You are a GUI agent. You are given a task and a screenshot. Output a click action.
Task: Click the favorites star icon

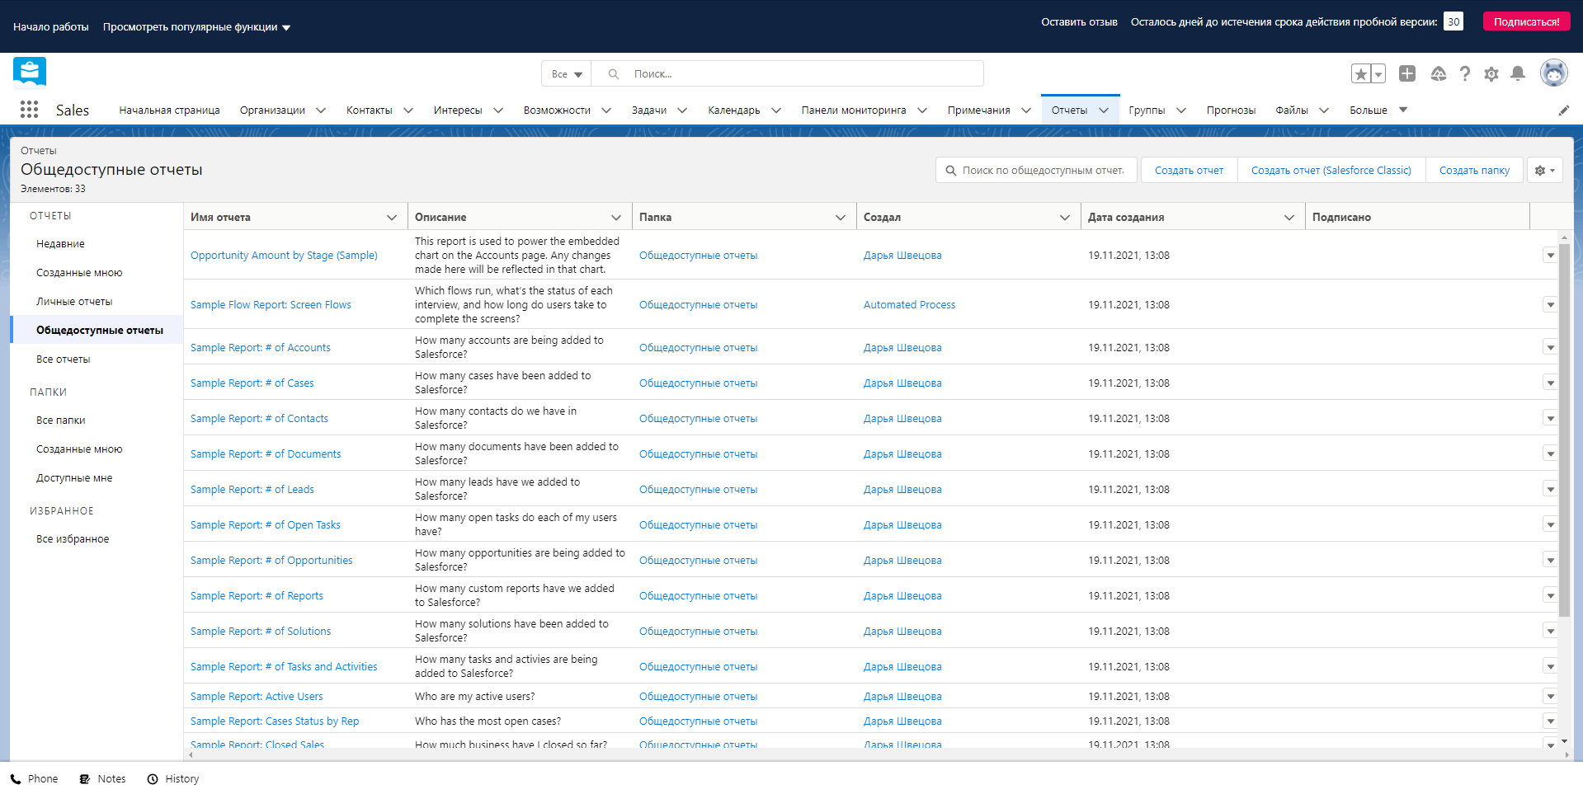1360,74
